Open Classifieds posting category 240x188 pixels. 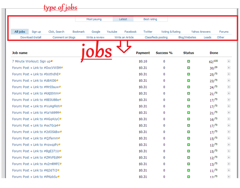click(x=156, y=37)
